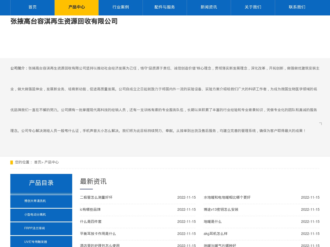Click the 首页 breadcrumb link
The image size is (330, 247).
(38, 162)
